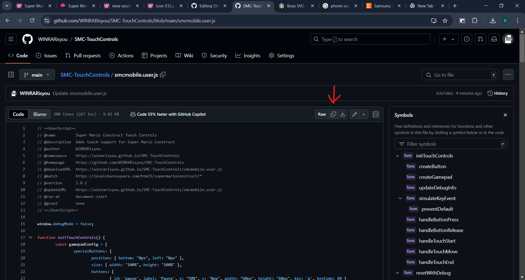Click the page vertical scrollbar thumb
The width and height of the screenshot is (525, 280).
[x=522, y=49]
